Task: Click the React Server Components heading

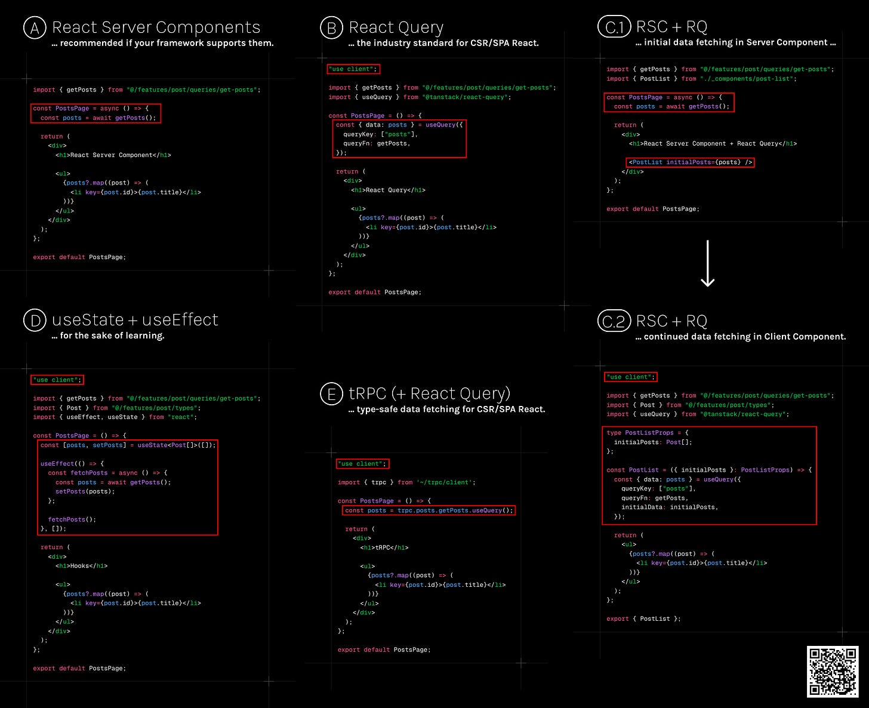Action: pyautogui.click(x=156, y=27)
